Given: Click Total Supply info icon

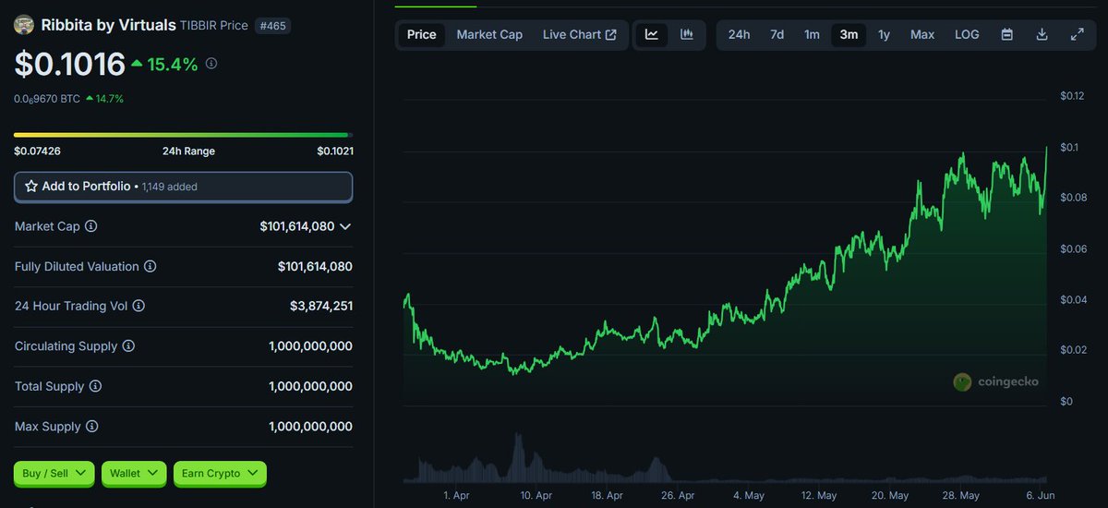Looking at the screenshot, I should pos(95,386).
